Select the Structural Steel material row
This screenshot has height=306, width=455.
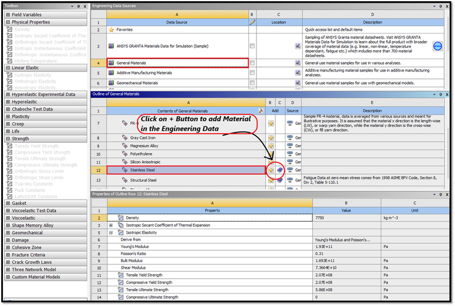coord(186,180)
